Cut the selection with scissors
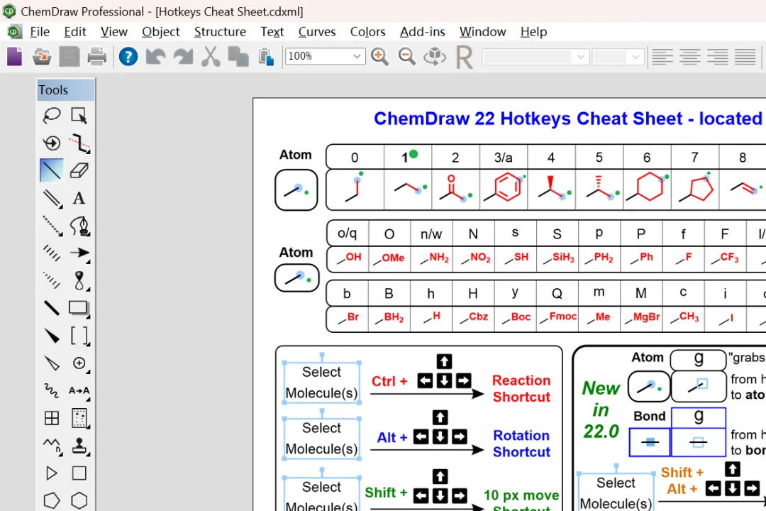This screenshot has width=766, height=511. coord(211,57)
